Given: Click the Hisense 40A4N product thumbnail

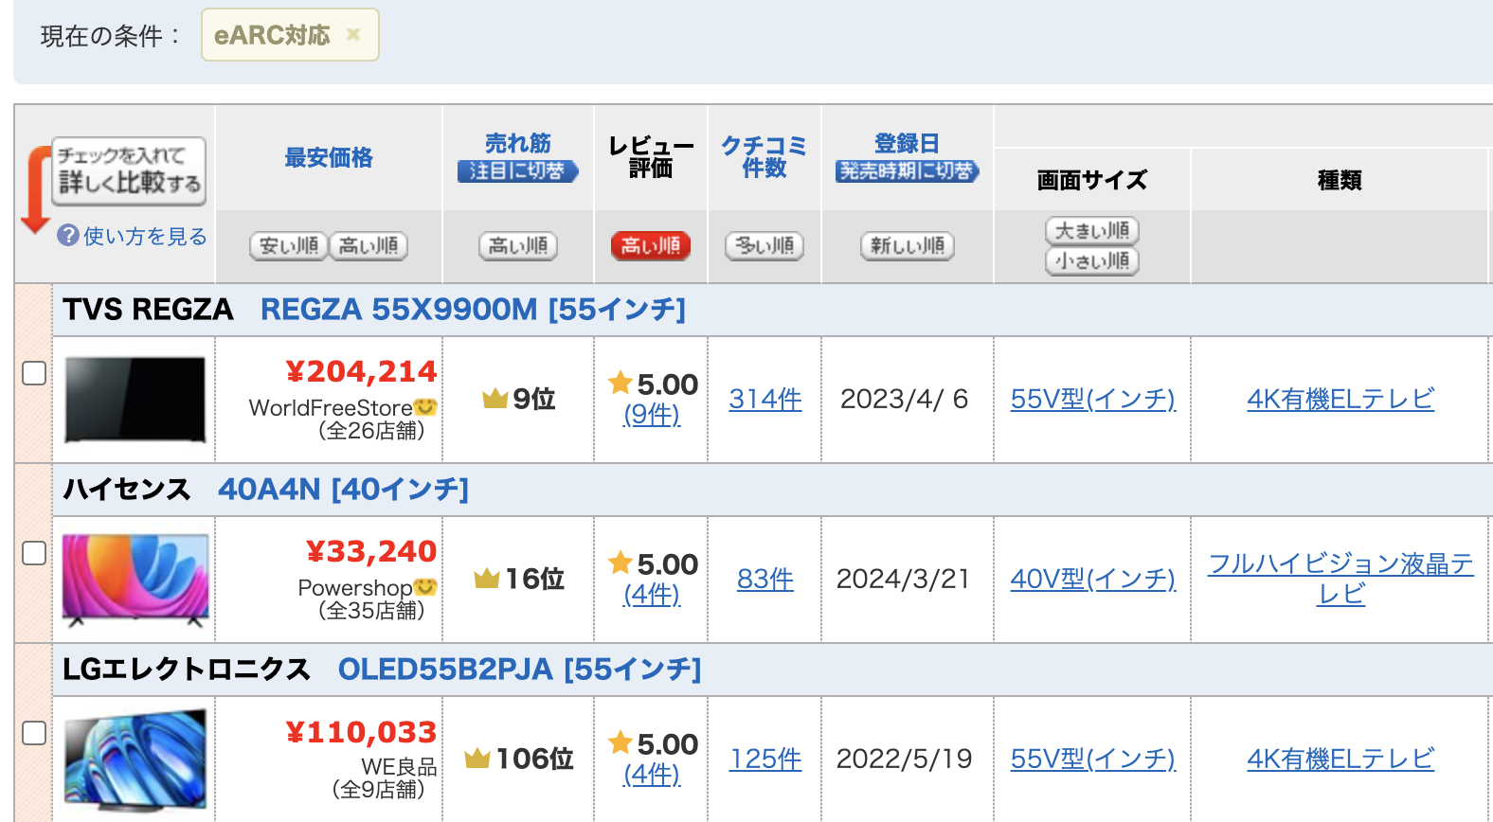Looking at the screenshot, I should pos(135,580).
